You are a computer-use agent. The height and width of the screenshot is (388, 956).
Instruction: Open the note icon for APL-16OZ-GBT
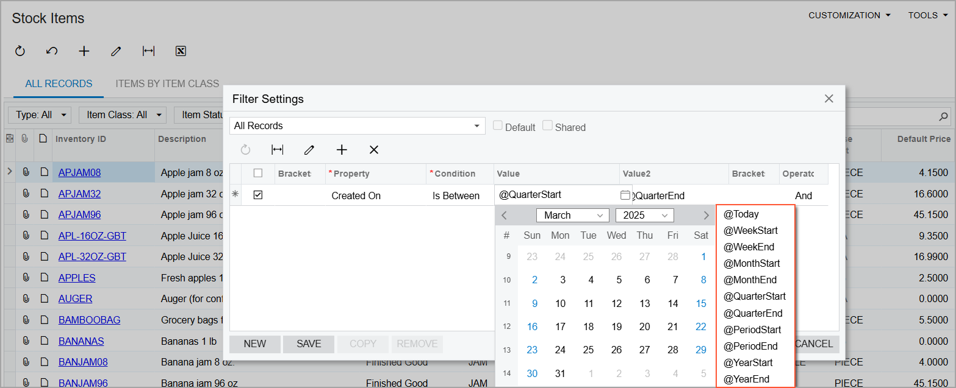coord(43,236)
